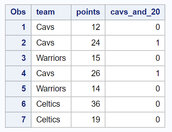This screenshot has width=172, height=132.
Task: Select the cavs_and_20 value in row 4
Action: tap(135, 74)
